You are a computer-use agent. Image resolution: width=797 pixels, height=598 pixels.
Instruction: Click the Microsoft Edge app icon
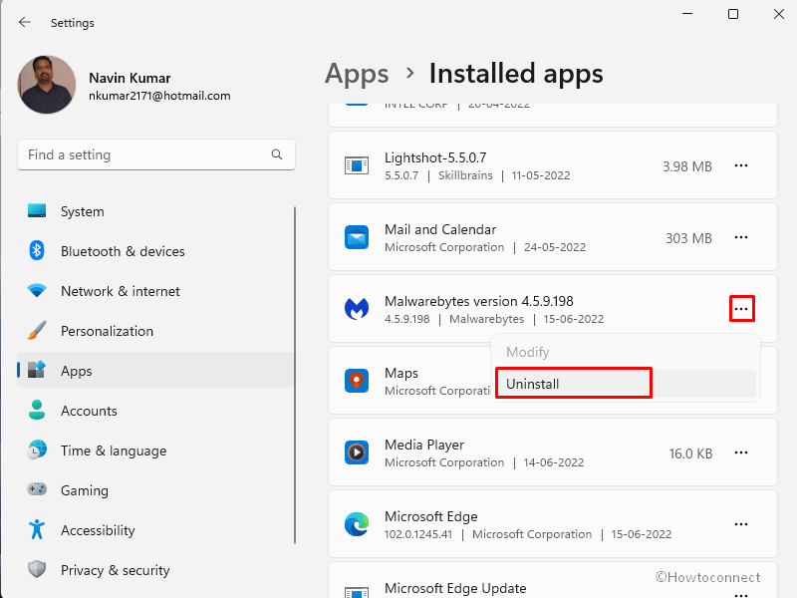(357, 524)
